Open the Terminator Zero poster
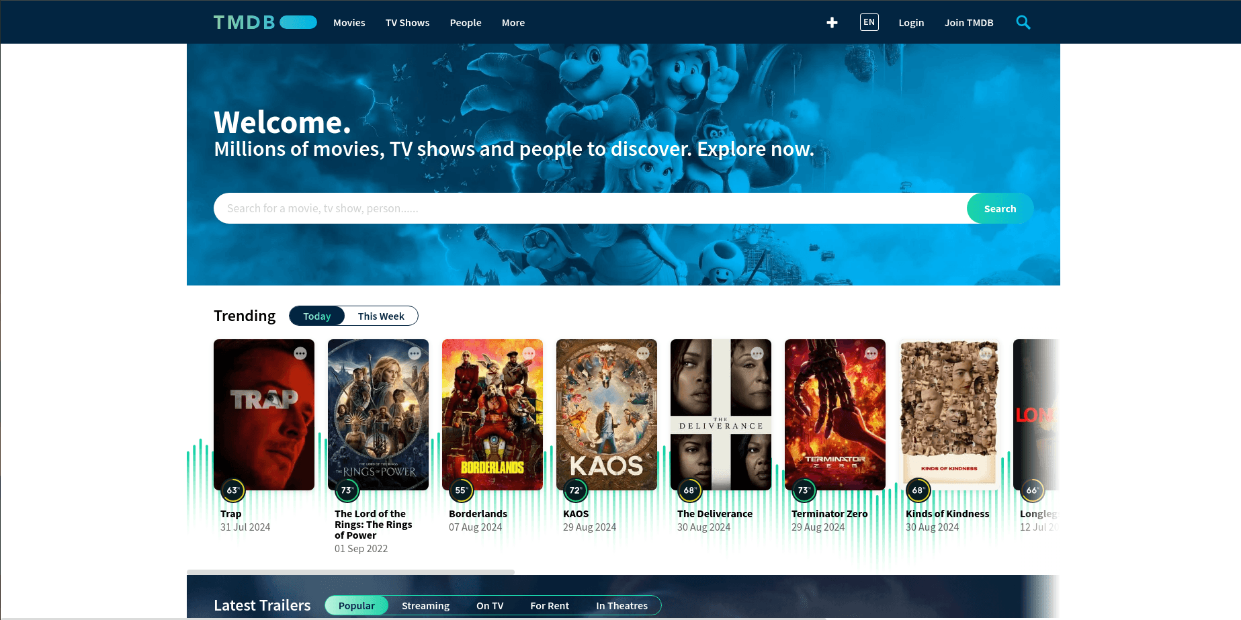Screen dimensions: 1241x620 coord(835,414)
